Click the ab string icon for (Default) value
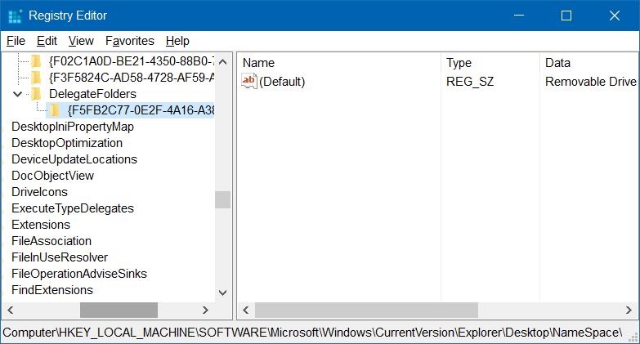This screenshot has height=344, width=640. [249, 81]
